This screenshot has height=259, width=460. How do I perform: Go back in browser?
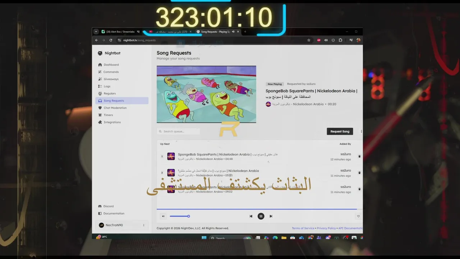tap(96, 40)
